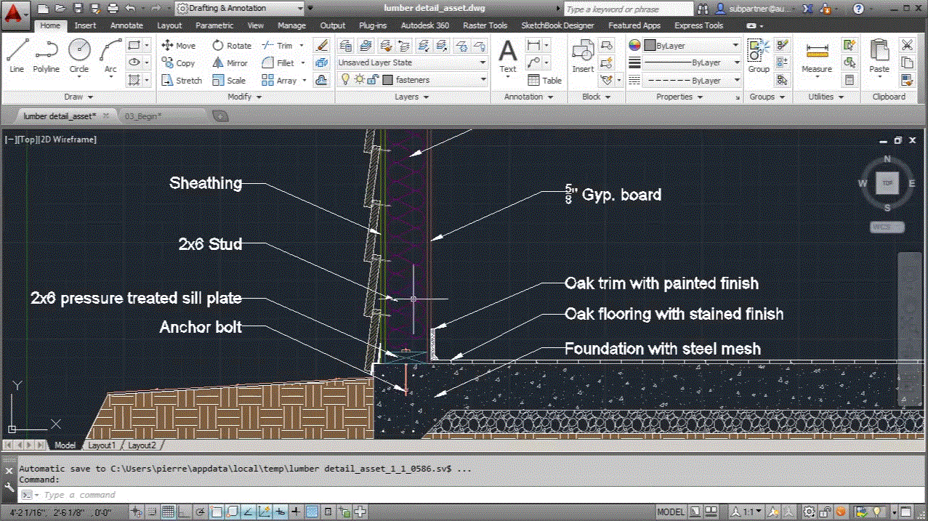Select the Line tool
The image size is (928, 521).
click(17, 56)
